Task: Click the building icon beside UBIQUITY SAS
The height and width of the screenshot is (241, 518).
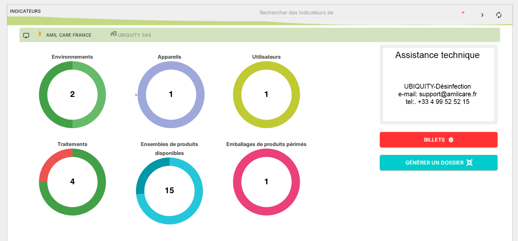Action: (x=113, y=34)
